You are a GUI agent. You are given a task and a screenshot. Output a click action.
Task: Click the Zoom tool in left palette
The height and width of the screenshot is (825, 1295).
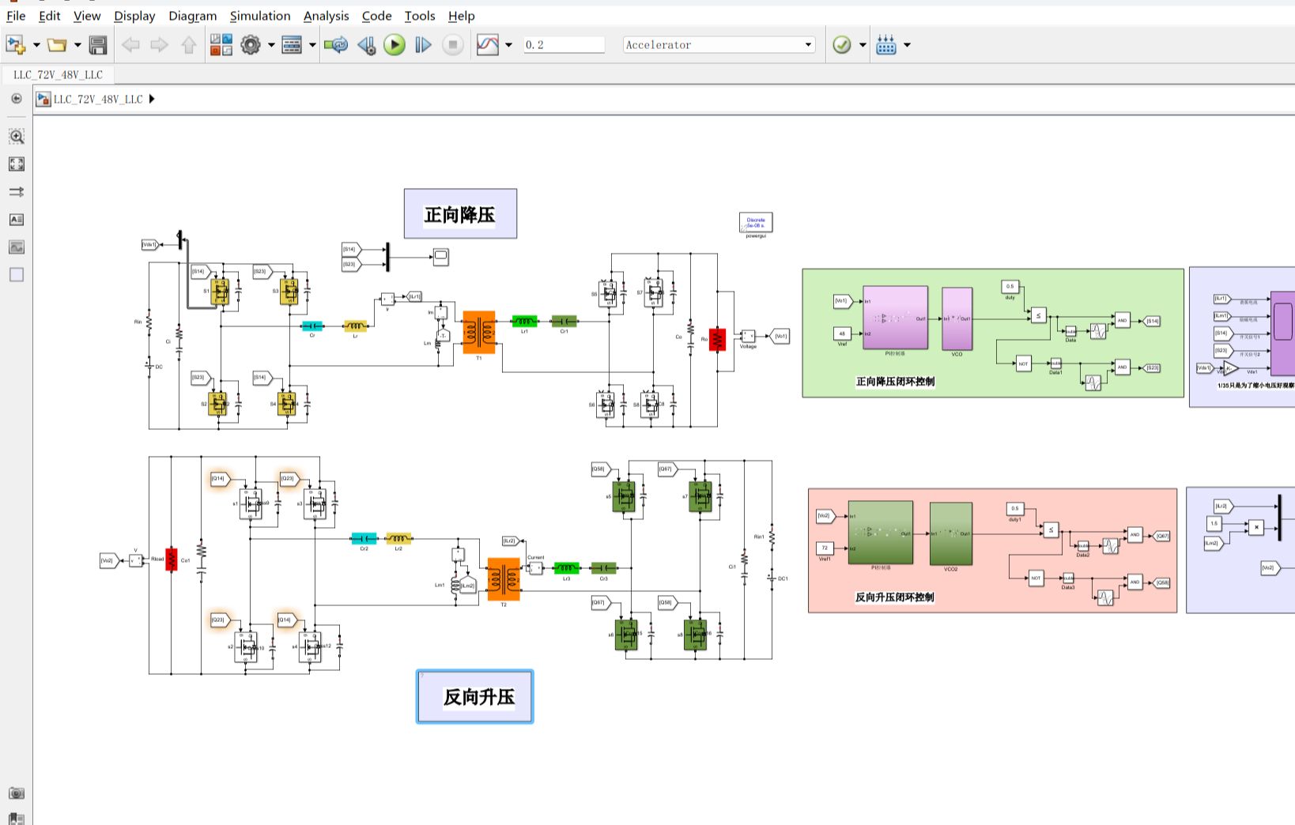(16, 136)
